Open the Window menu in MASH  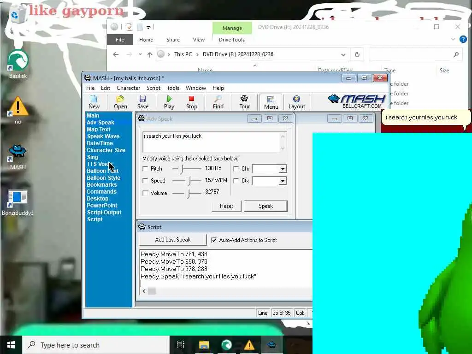pyautogui.click(x=195, y=88)
